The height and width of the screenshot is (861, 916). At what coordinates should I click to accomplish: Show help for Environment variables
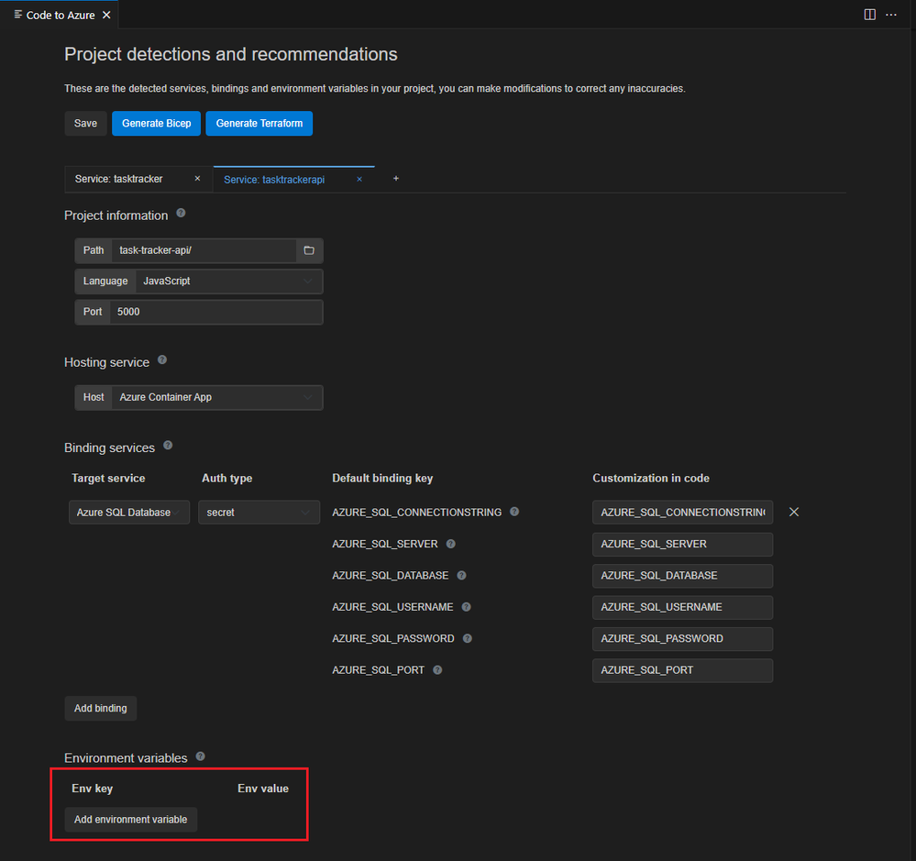tap(201, 756)
